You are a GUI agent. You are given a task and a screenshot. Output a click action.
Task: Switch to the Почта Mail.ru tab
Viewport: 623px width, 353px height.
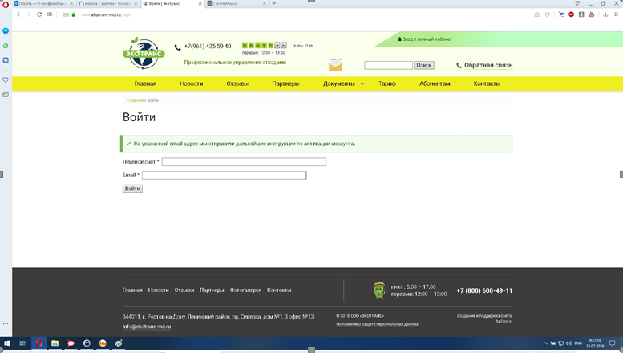click(x=233, y=4)
